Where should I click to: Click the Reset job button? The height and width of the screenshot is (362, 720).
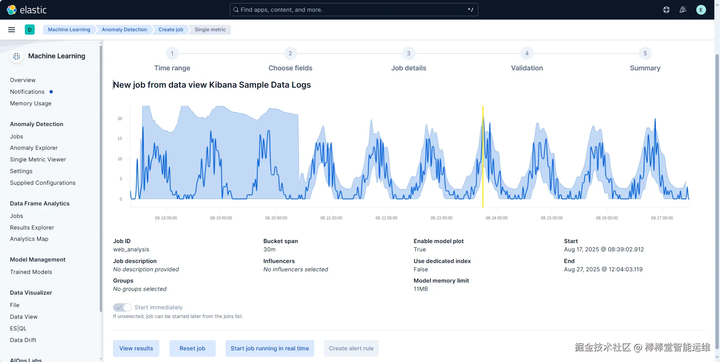(x=192, y=348)
